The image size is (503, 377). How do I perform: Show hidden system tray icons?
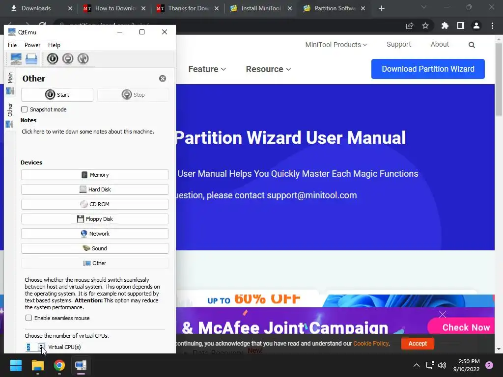pyautogui.click(x=417, y=365)
